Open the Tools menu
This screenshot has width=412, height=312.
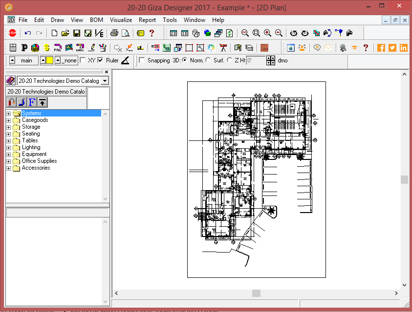[170, 20]
